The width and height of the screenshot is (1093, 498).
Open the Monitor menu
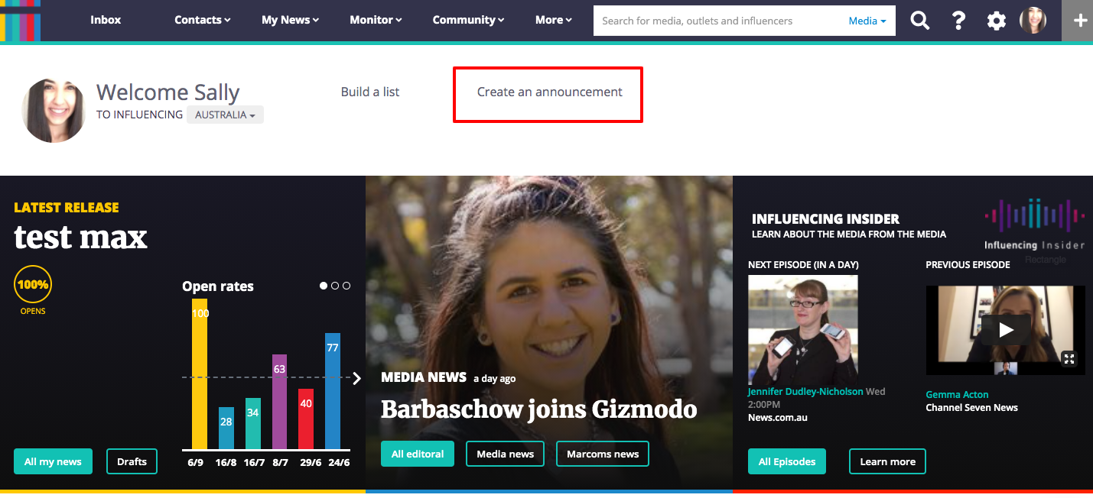click(x=376, y=20)
